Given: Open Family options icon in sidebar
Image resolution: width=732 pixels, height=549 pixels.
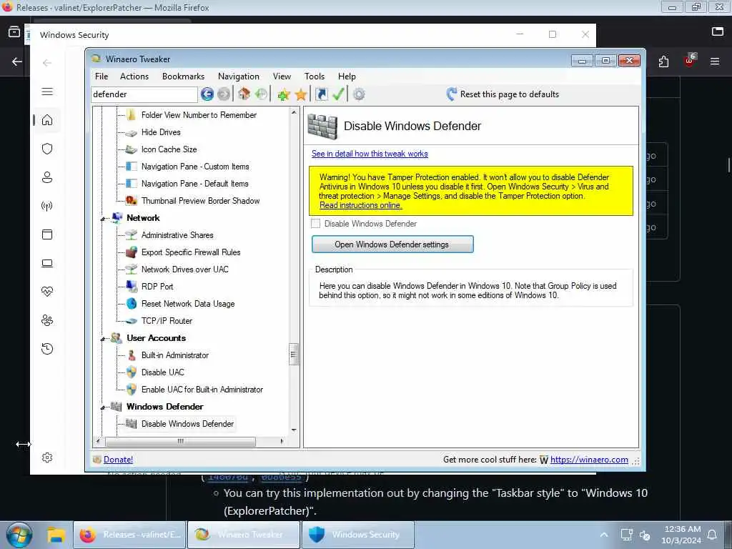Looking at the screenshot, I should (x=47, y=320).
